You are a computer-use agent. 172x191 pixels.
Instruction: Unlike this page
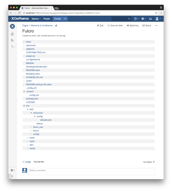click(28, 162)
